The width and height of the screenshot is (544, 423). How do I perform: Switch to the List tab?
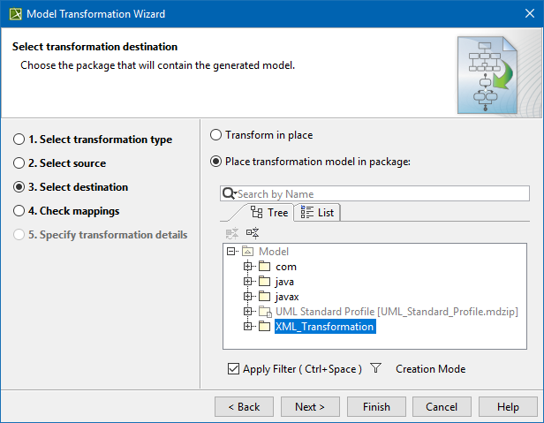point(317,212)
